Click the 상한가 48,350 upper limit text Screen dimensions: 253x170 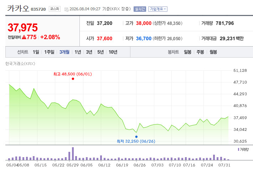(167, 23)
